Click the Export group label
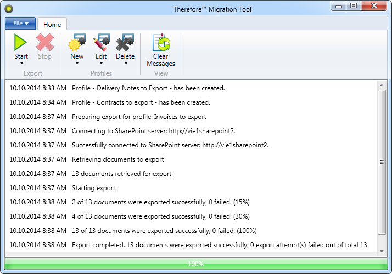The width and height of the screenshot is (392, 274). [x=33, y=73]
